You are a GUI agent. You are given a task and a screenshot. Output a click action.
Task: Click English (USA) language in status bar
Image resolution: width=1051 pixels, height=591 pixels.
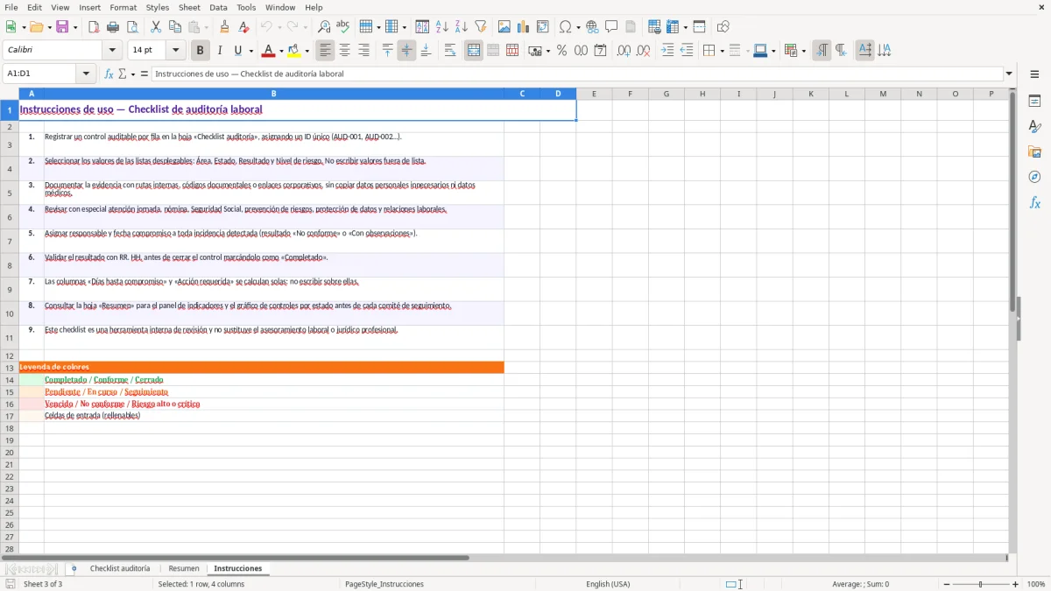(x=608, y=584)
